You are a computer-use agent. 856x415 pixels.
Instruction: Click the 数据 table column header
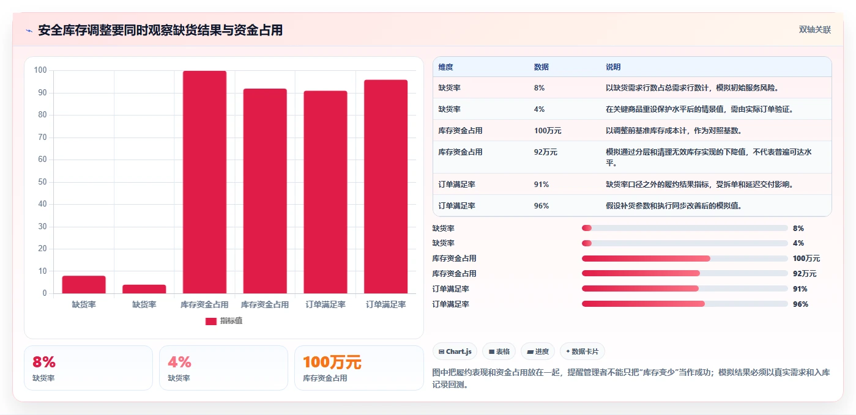click(x=541, y=67)
